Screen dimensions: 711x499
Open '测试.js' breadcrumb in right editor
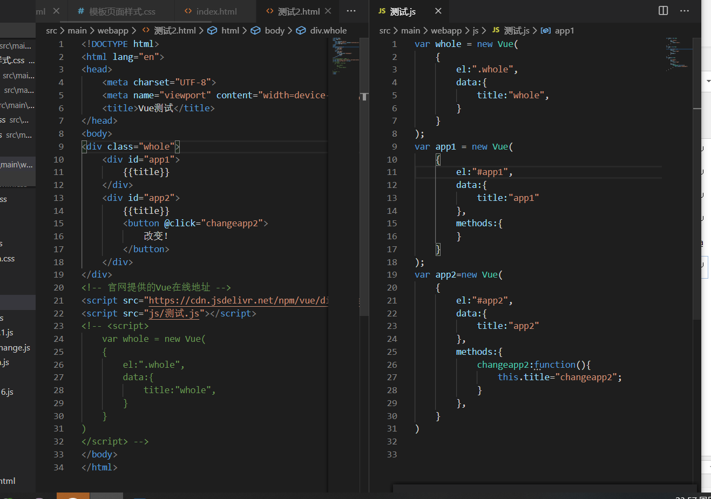(x=517, y=31)
